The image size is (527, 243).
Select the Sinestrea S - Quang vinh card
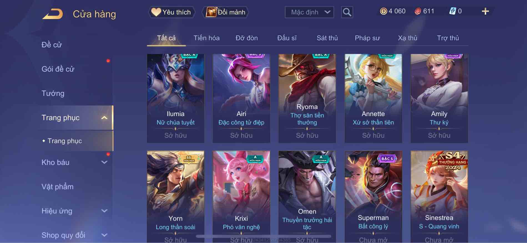click(x=439, y=197)
